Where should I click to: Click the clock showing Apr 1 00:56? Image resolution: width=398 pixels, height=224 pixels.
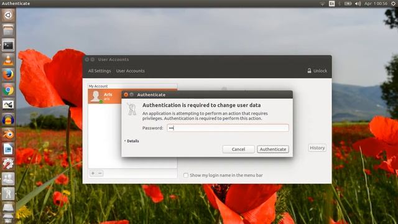coord(376,4)
